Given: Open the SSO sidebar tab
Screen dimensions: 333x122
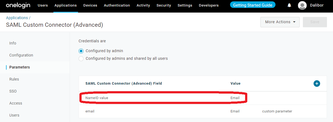Looking at the screenshot, I should point(13,91).
